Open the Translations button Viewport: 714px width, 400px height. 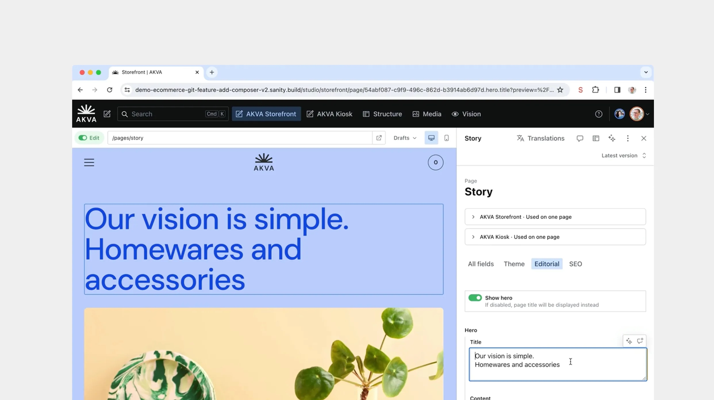coord(541,139)
